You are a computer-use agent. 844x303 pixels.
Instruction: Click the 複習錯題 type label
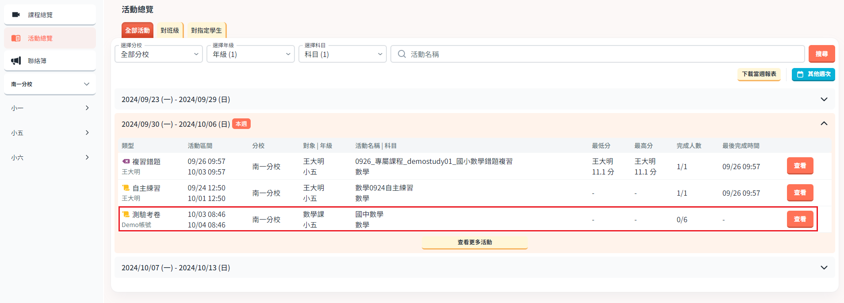pyautogui.click(x=146, y=162)
